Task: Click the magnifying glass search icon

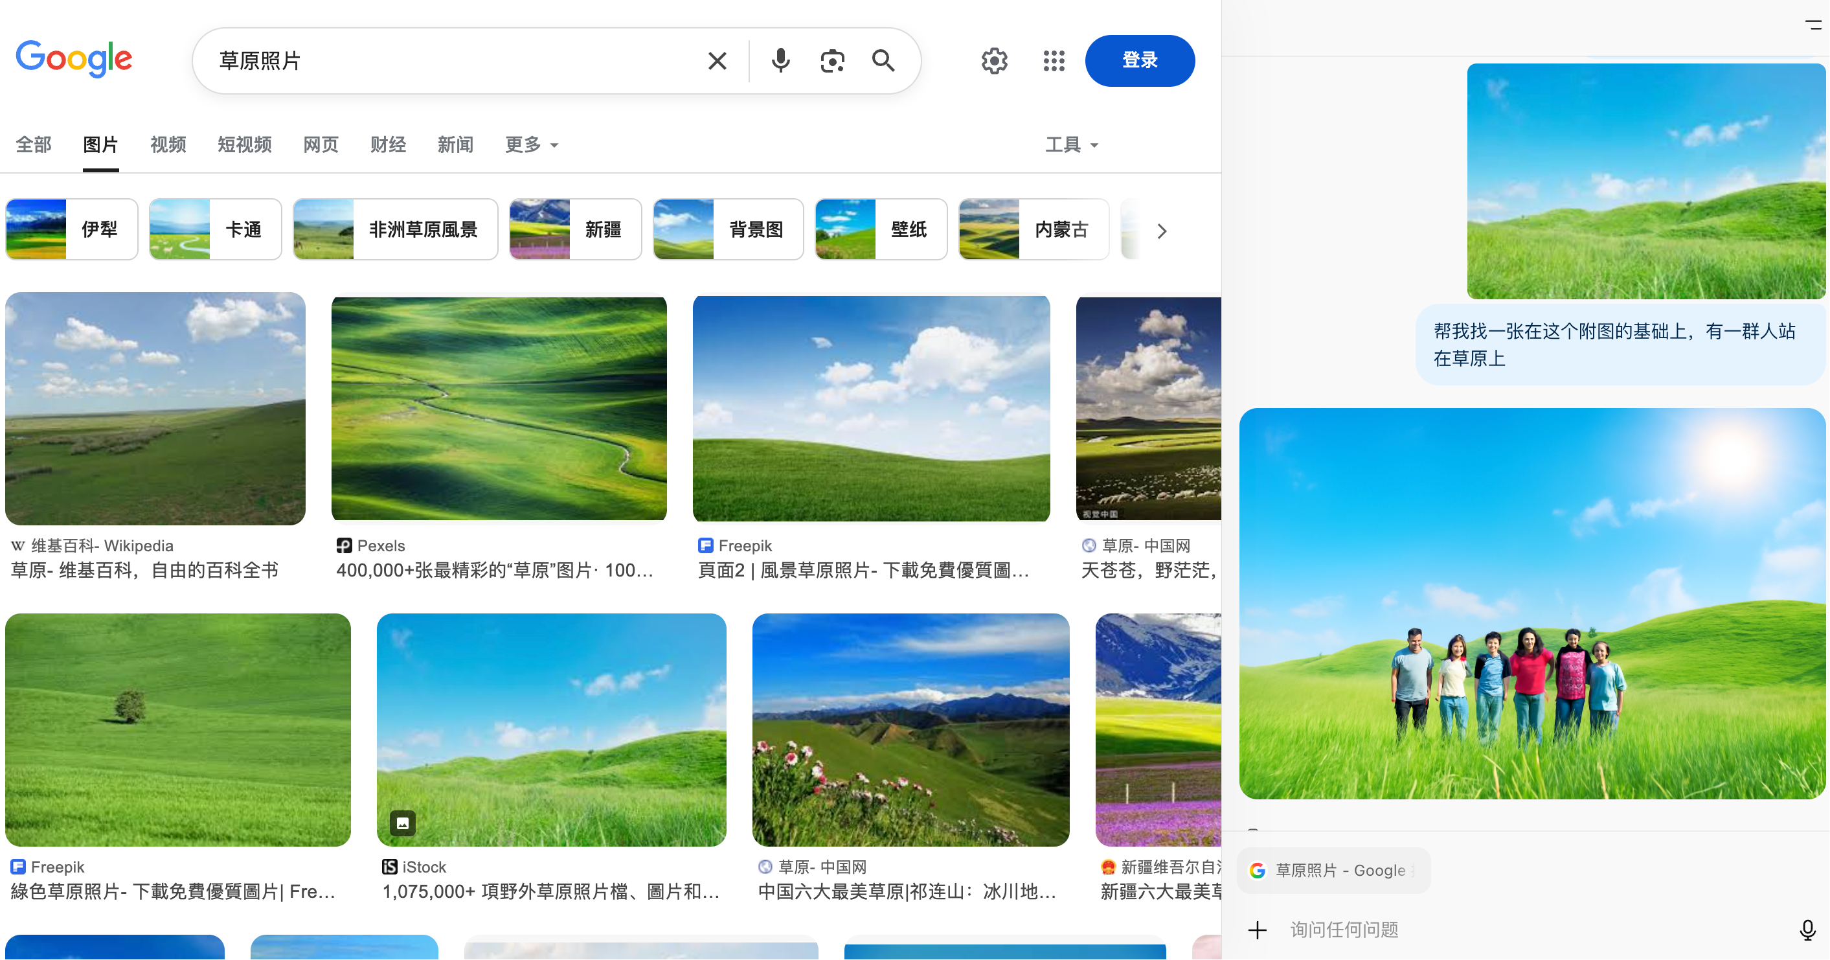Action: pos(883,61)
